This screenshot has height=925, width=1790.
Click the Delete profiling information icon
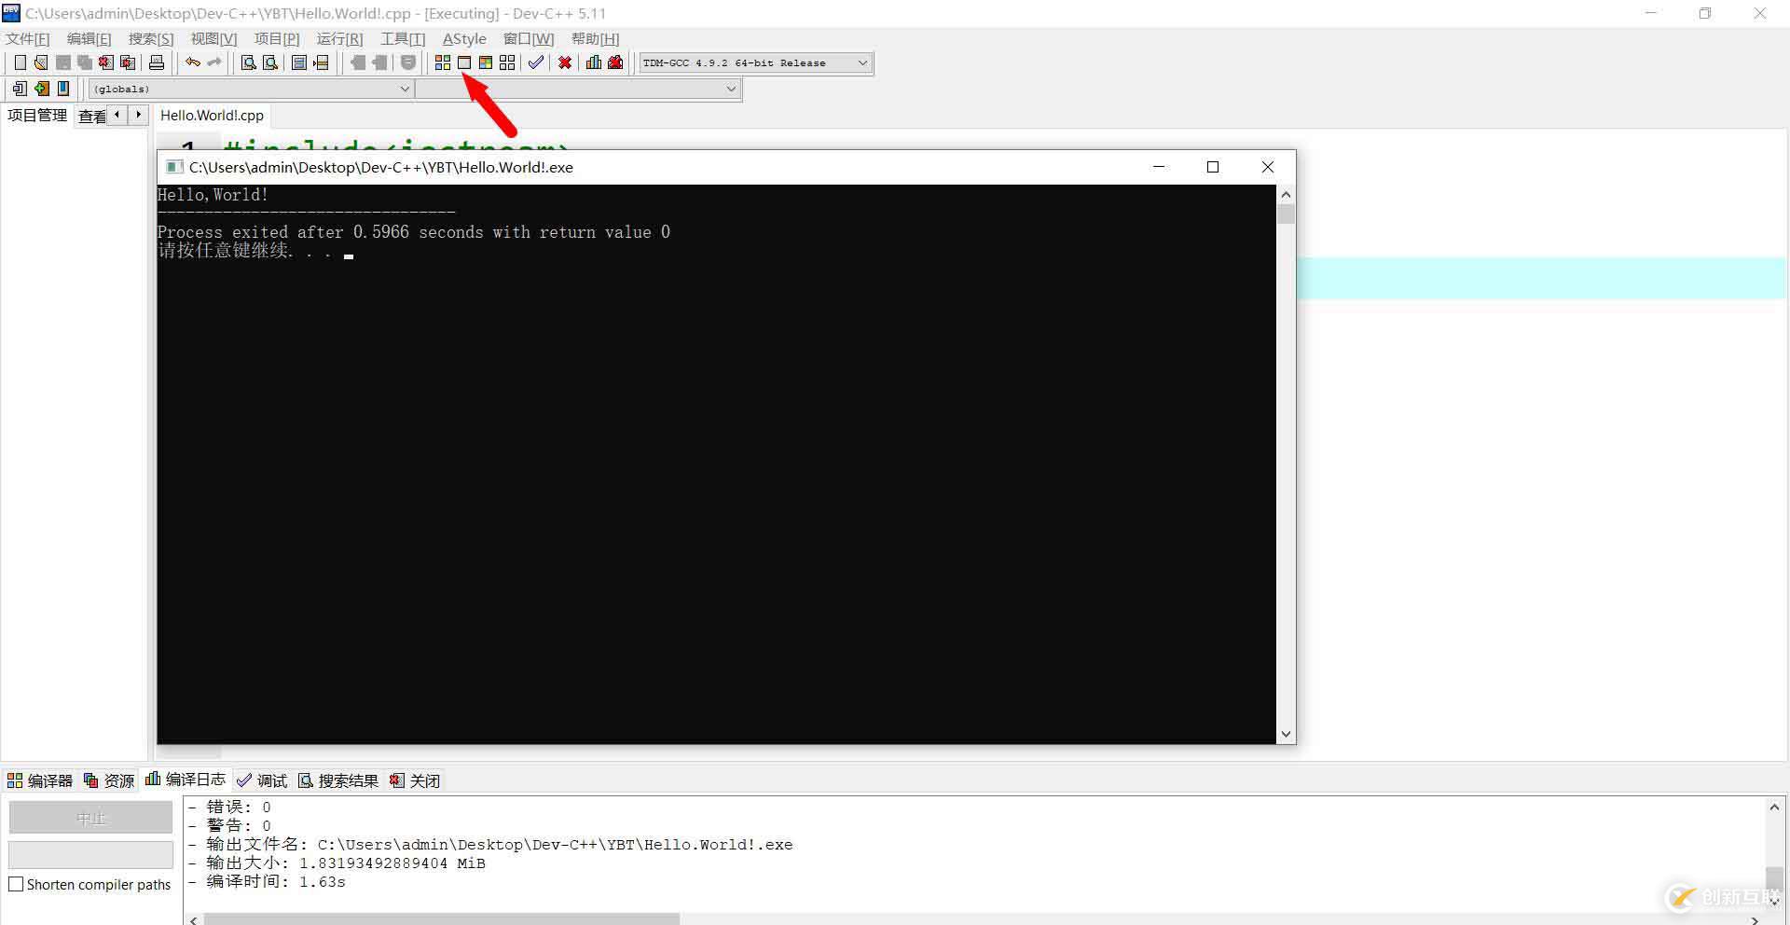(x=615, y=62)
